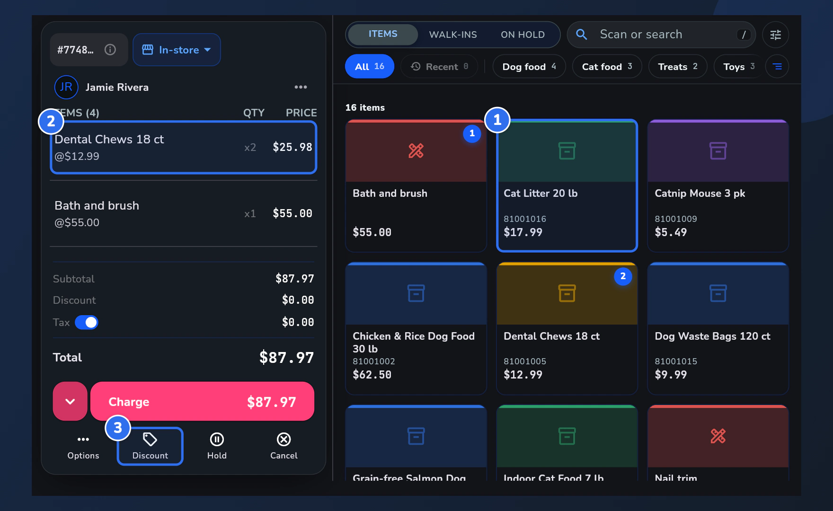Cancel the current order
Image resolution: width=833 pixels, height=511 pixels.
pyautogui.click(x=284, y=447)
